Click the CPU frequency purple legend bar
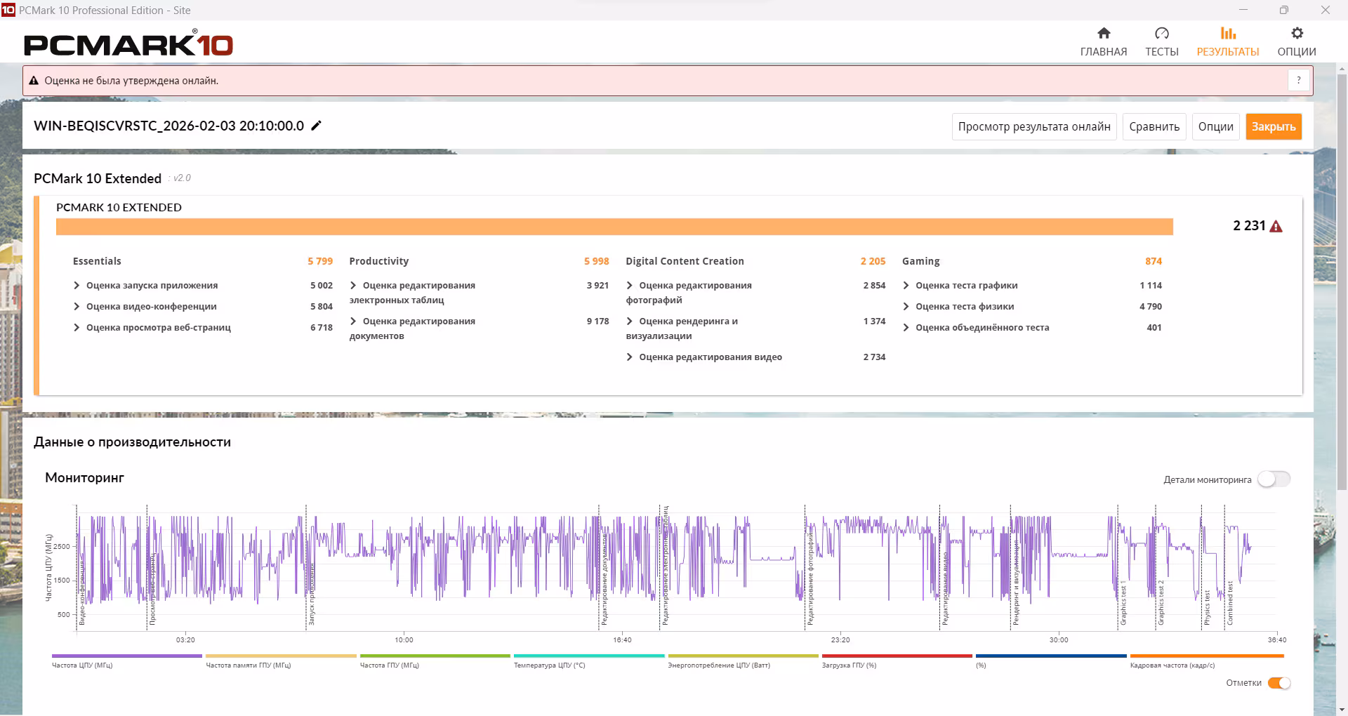Image resolution: width=1348 pixels, height=716 pixels. pyautogui.click(x=126, y=656)
